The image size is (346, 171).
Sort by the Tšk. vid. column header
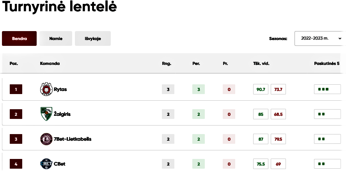261,63
